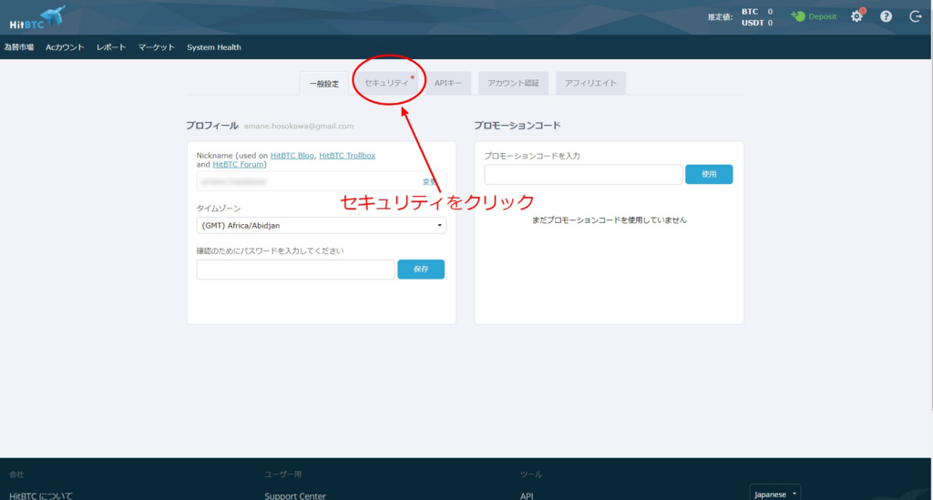Focus the password confirmation input field
Image resolution: width=933 pixels, height=500 pixels.
295,270
